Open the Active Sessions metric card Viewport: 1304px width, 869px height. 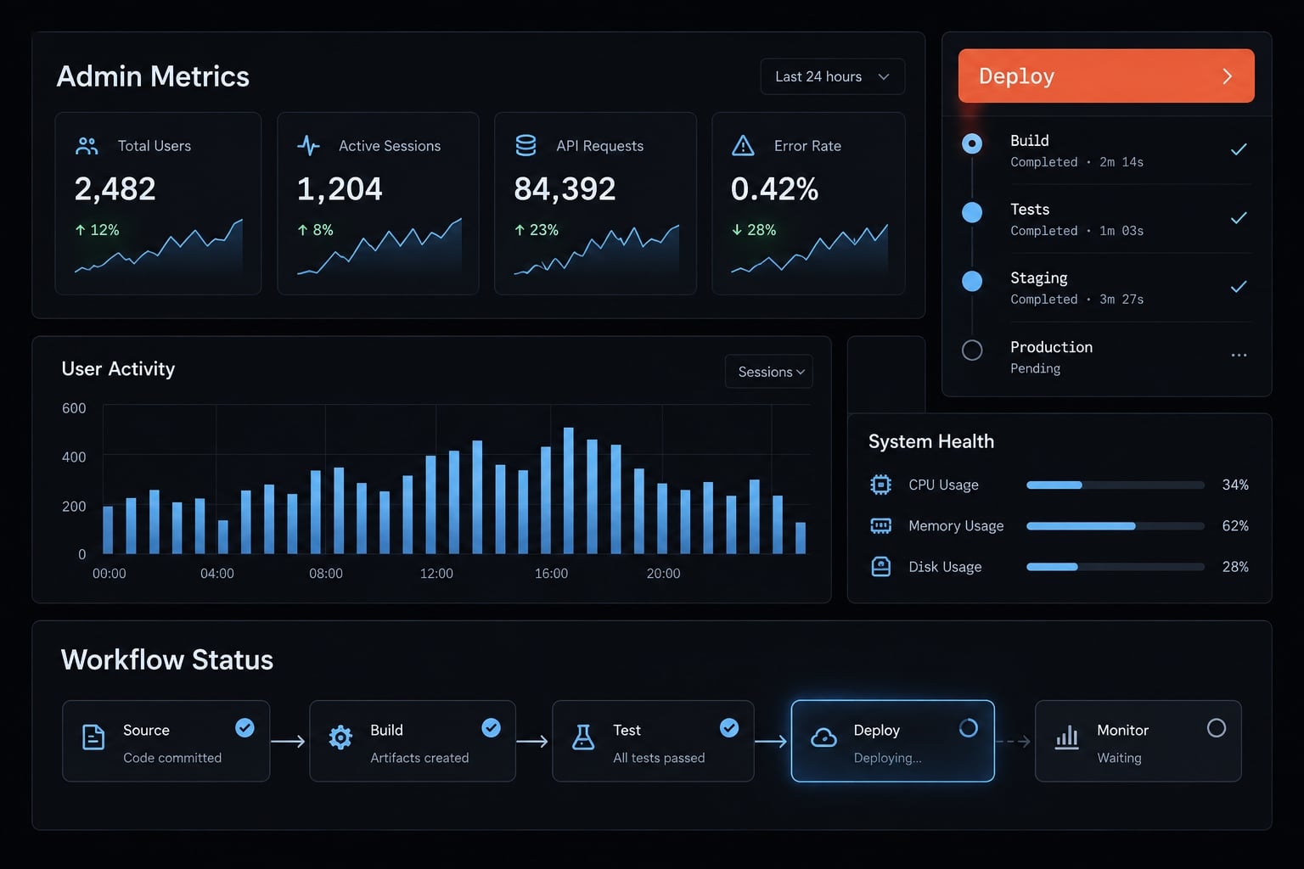(378, 204)
